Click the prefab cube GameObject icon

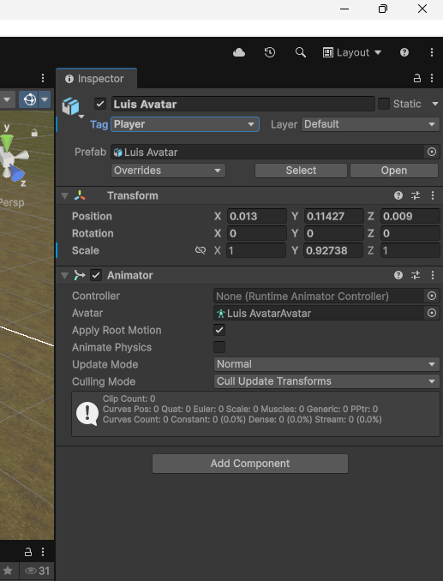pos(70,106)
